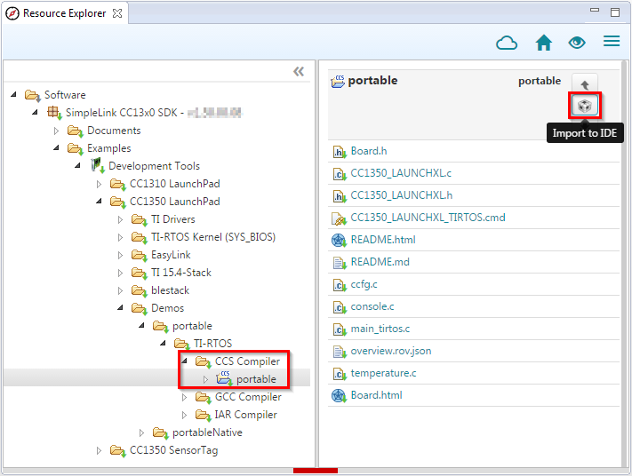Image resolution: width=632 pixels, height=476 pixels.
Task: Select the CCS Compiler folder
Action: coord(247,361)
